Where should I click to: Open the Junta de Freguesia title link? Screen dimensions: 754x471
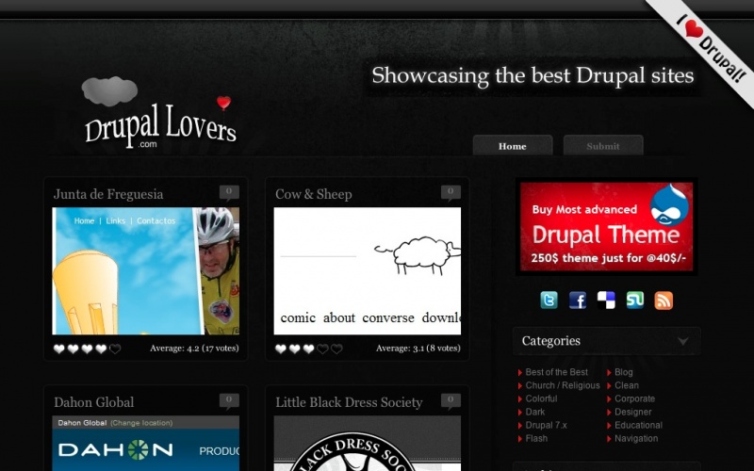[108, 194]
